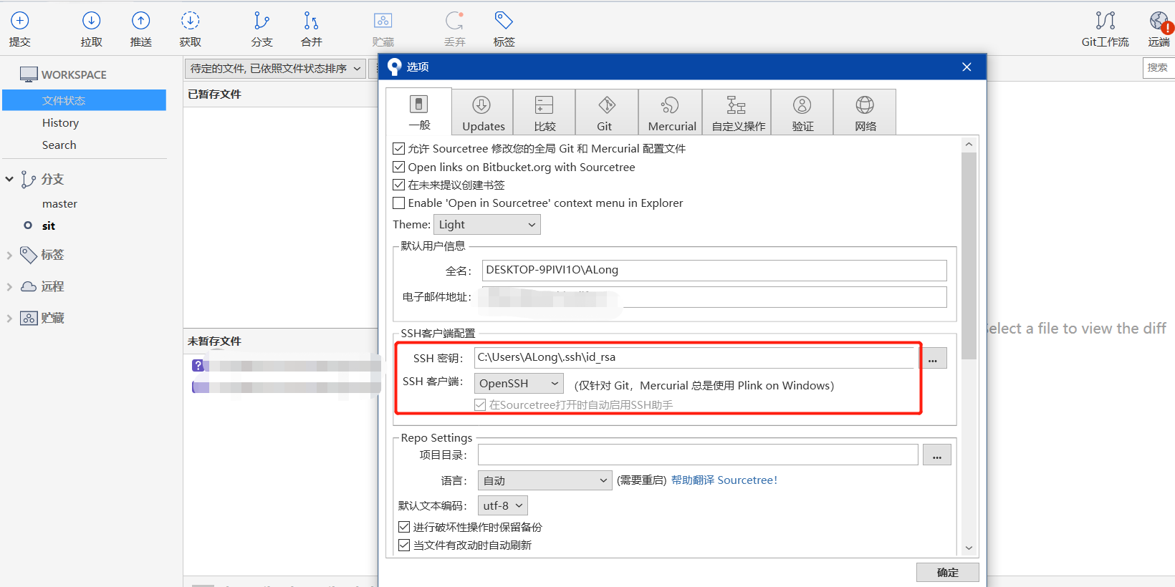Screen dimensions: 1175x587
Task: Open 帮助翻译 Sourcetree! link
Action: [724, 480]
